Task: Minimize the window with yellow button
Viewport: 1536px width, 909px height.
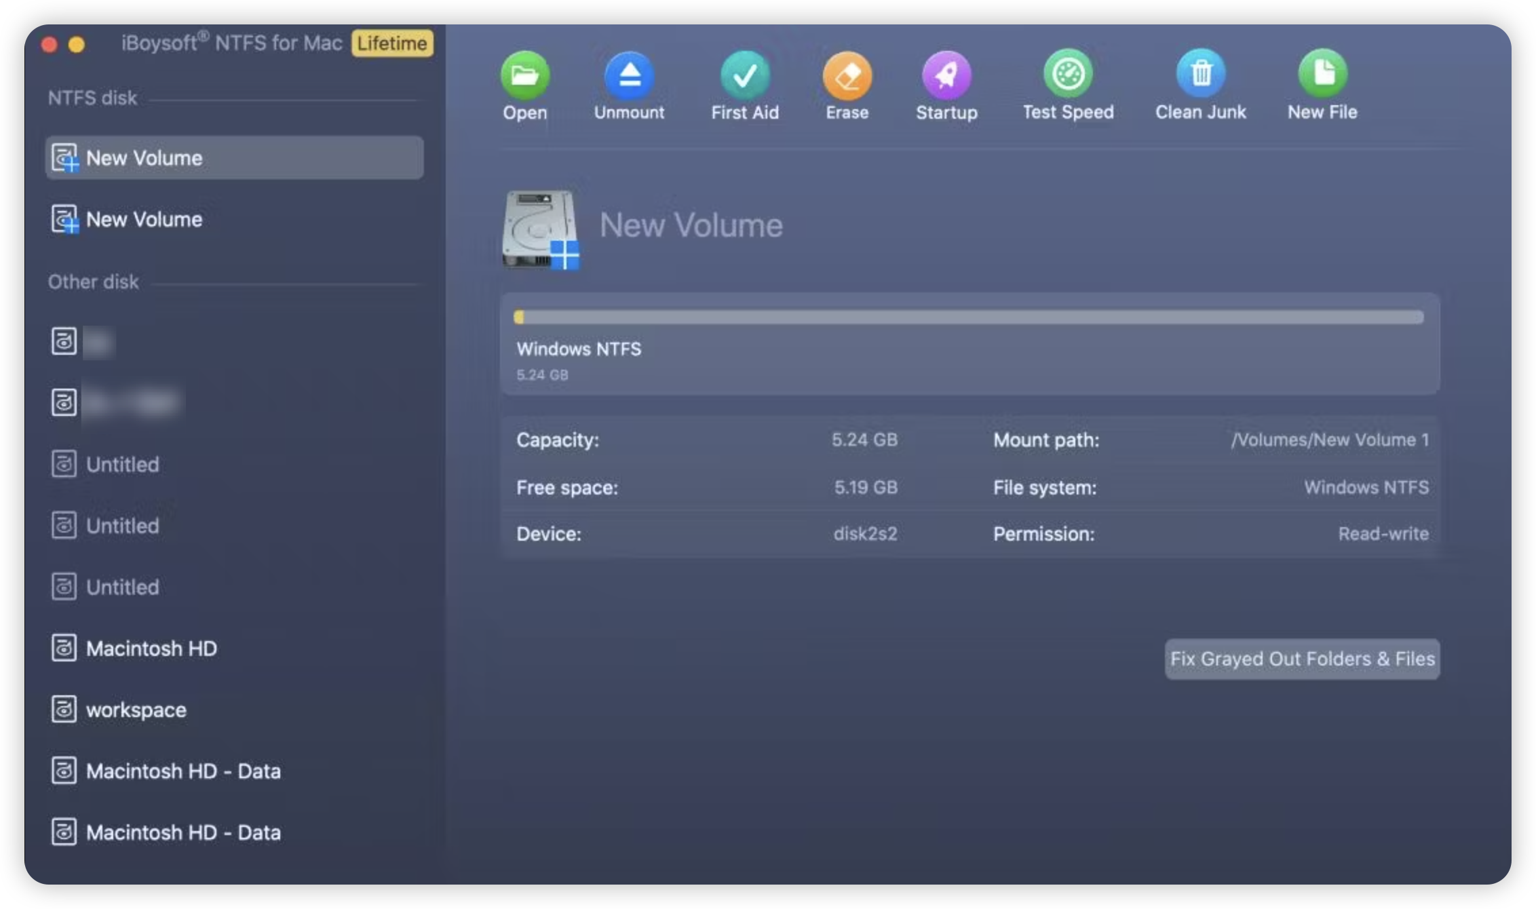Action: click(77, 45)
